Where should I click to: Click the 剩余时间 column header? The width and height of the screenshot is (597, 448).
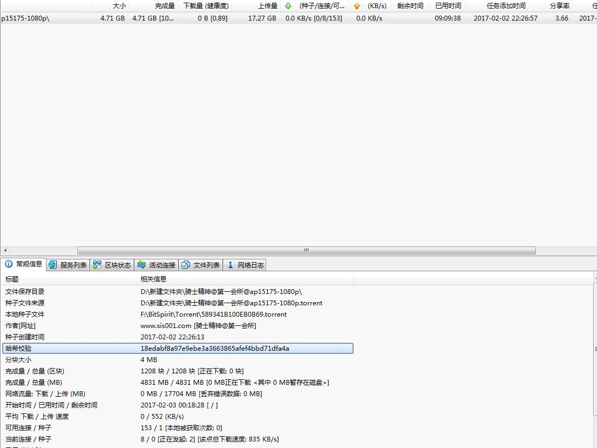click(x=410, y=6)
